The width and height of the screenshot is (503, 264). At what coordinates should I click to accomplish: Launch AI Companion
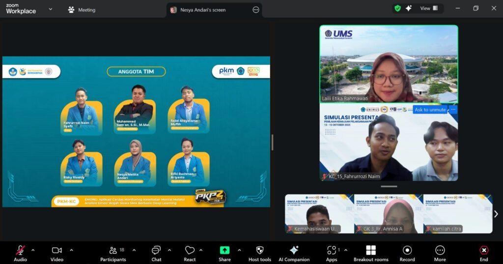[x=294, y=250]
